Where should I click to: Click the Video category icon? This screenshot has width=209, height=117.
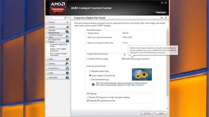(x=67, y=59)
